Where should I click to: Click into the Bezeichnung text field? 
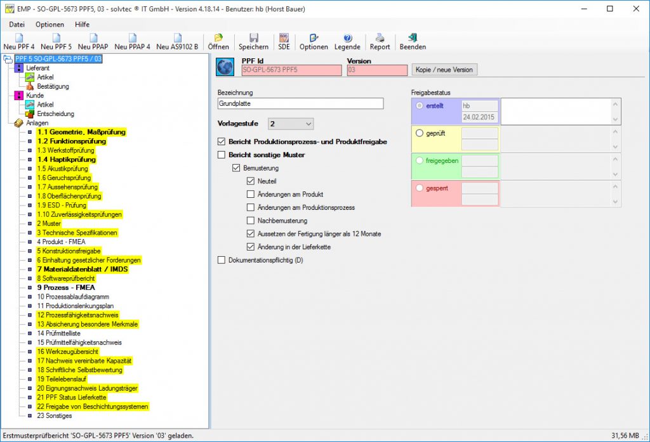300,103
